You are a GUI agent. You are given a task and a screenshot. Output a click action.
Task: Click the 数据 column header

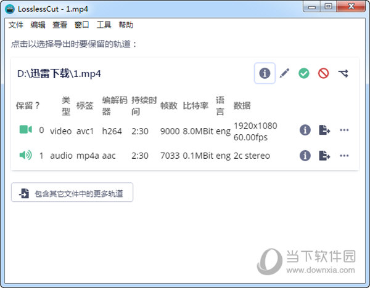pos(242,106)
